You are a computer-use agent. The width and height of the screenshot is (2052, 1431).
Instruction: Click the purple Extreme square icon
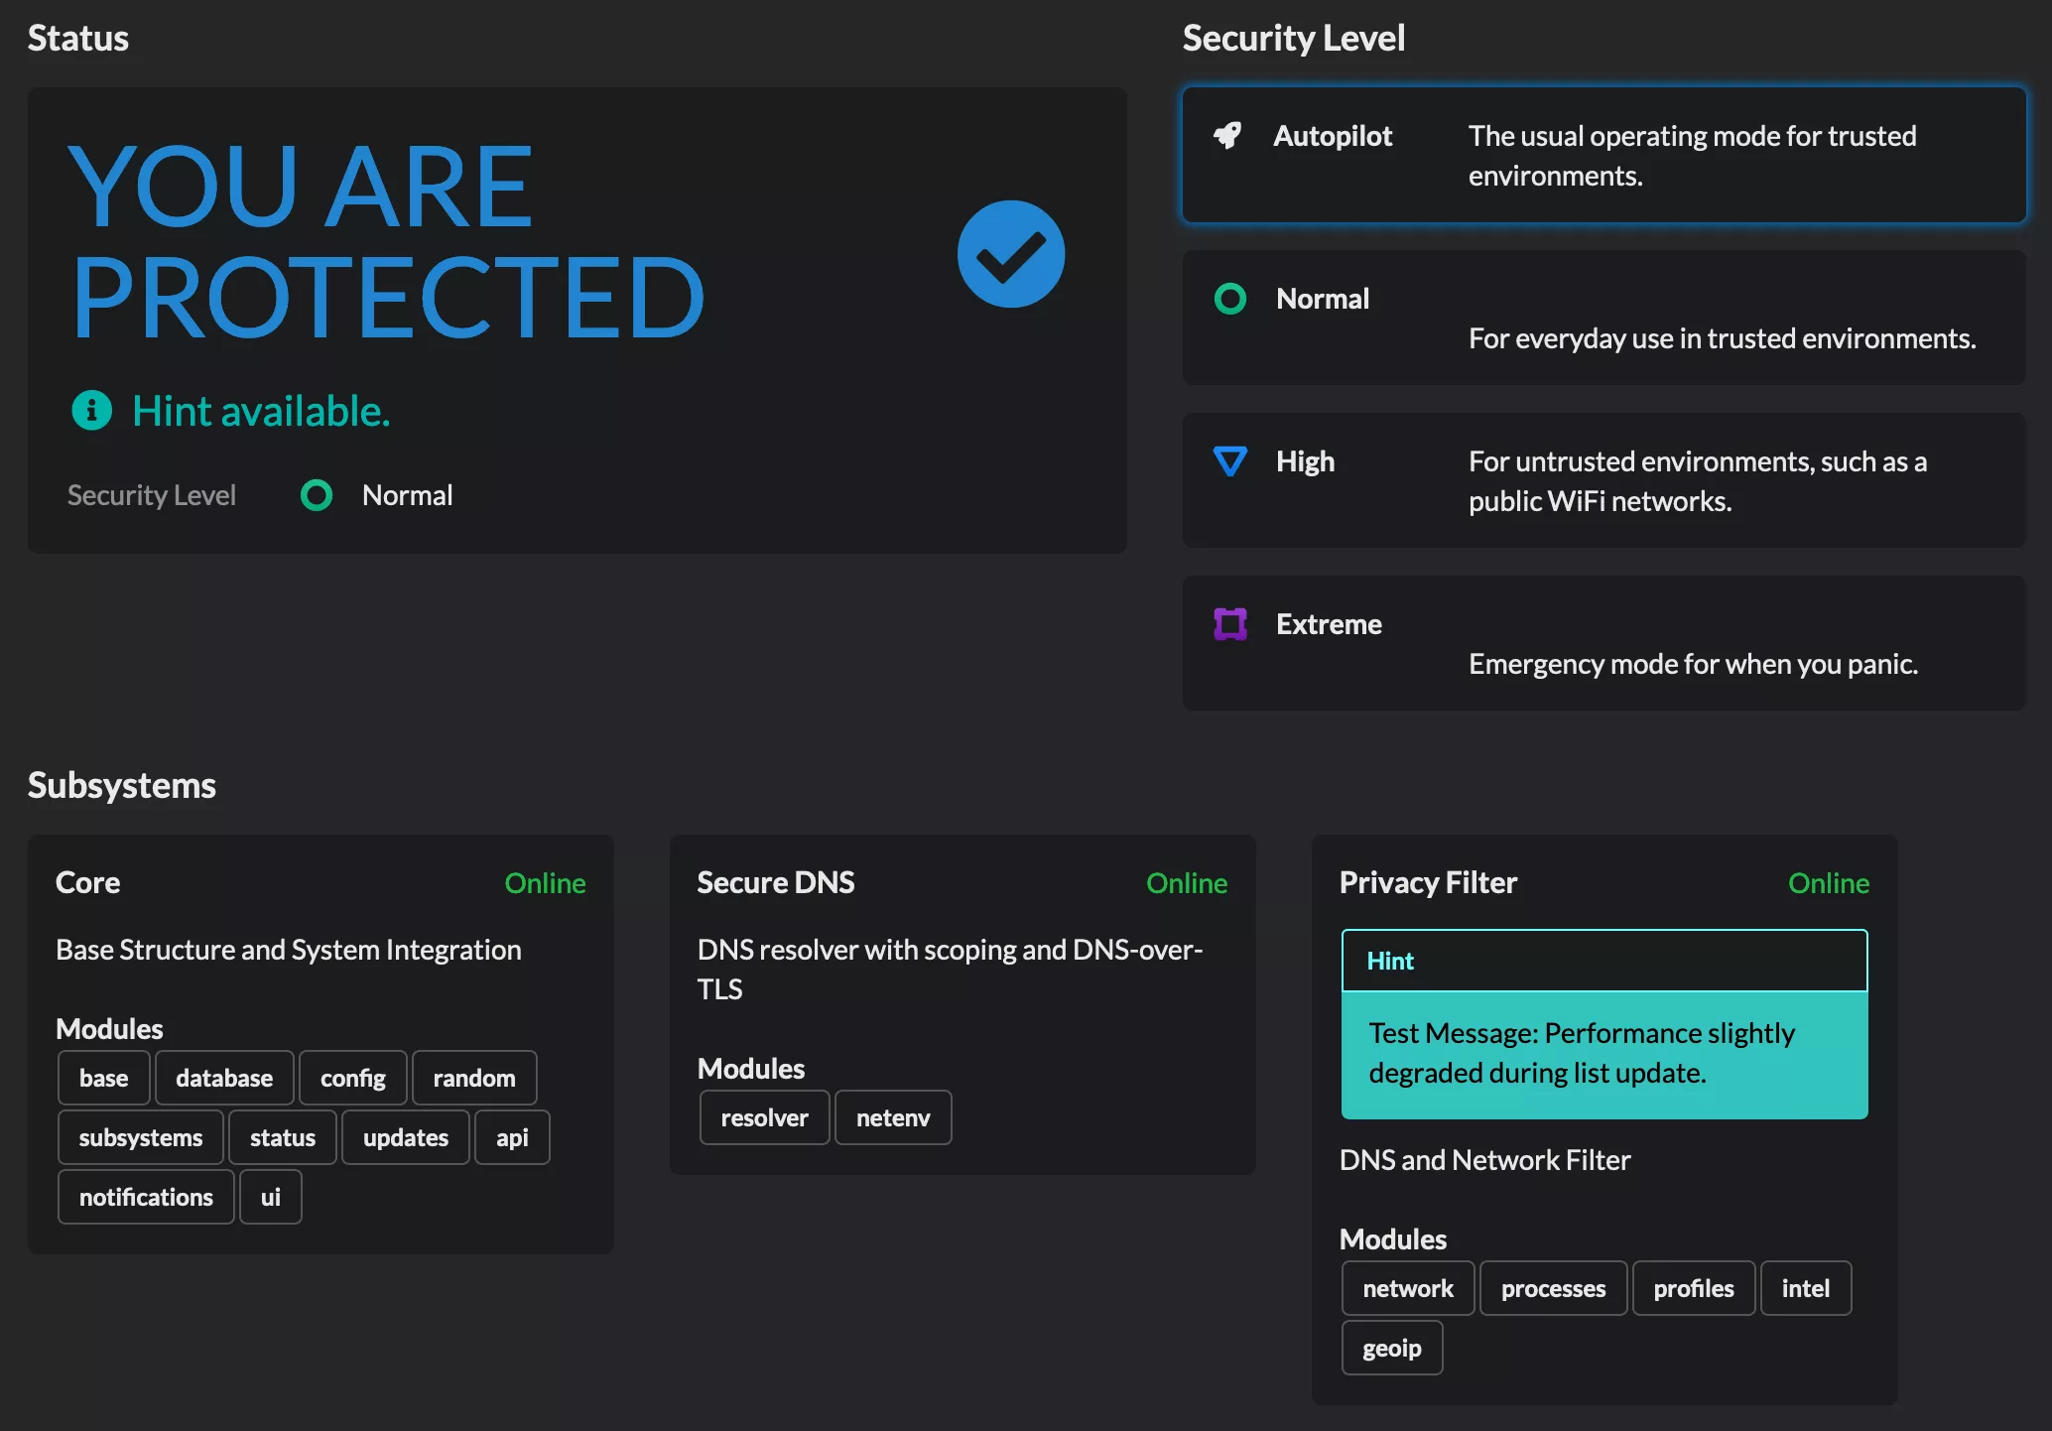click(x=1230, y=624)
